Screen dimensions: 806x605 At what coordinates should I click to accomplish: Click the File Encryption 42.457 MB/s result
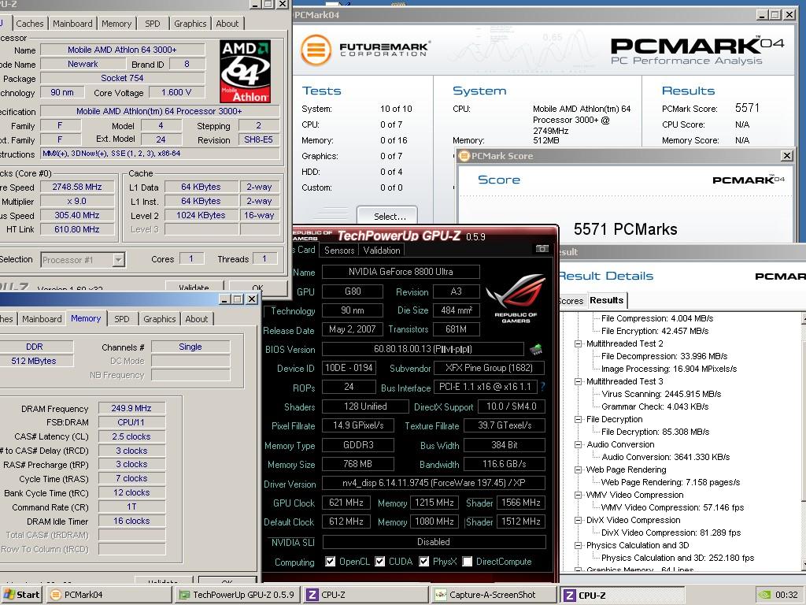coord(655,332)
